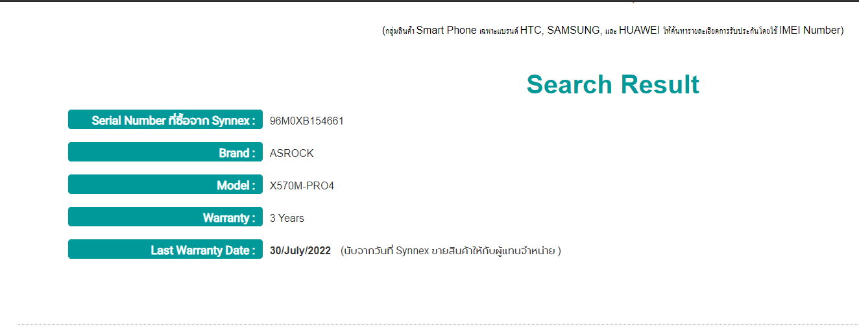
Task: Click the dotted divider line below results
Action: [x=438, y=324]
